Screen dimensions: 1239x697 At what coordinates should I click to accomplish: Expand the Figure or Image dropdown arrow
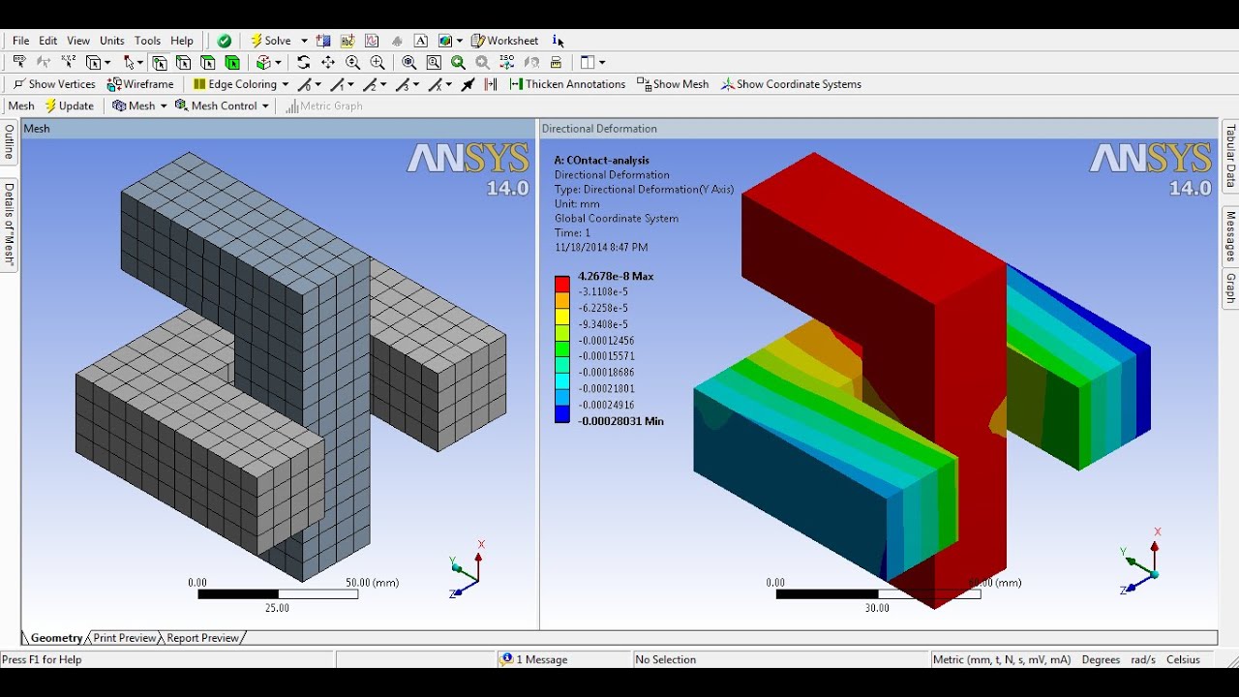(460, 41)
